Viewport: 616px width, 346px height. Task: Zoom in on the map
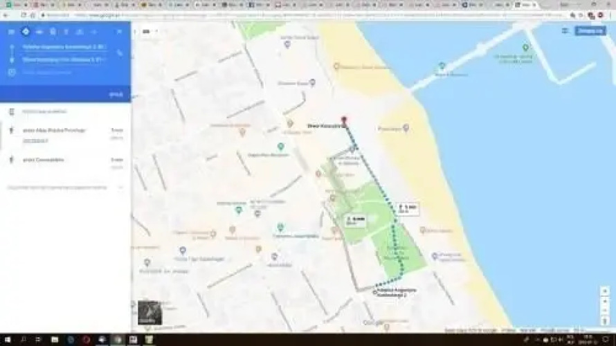click(x=605, y=292)
